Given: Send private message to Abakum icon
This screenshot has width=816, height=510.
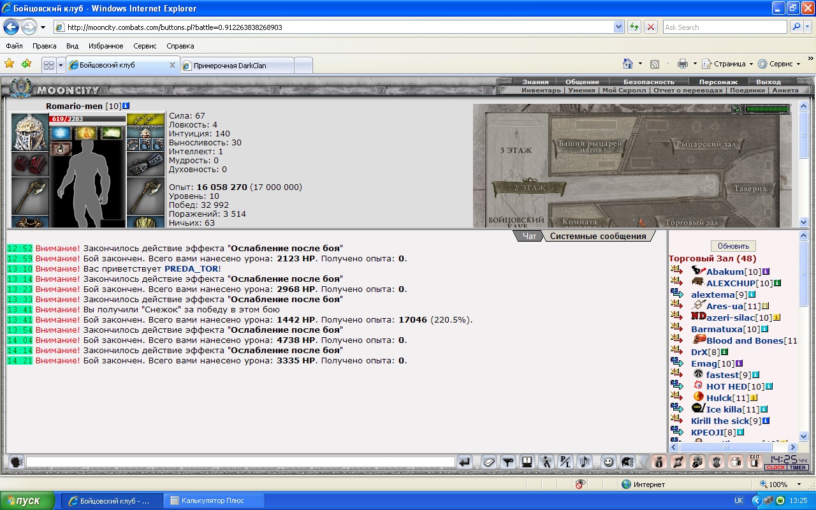Looking at the screenshot, I should [677, 271].
